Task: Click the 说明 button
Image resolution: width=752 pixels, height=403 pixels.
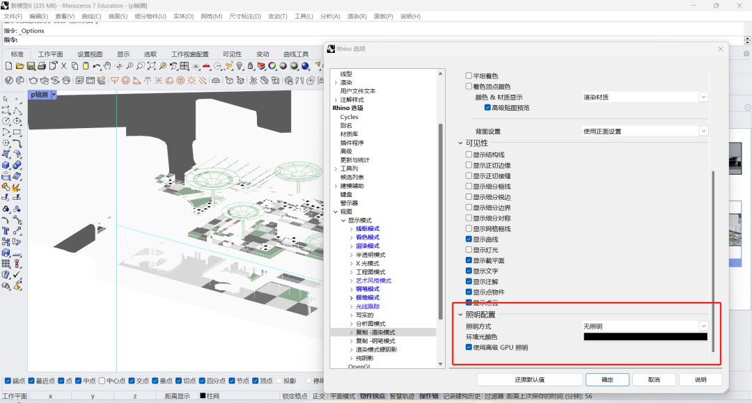Action: pyautogui.click(x=700, y=379)
